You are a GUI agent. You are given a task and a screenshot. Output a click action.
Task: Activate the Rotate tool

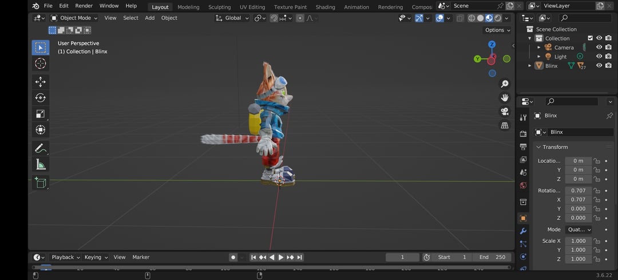click(40, 98)
